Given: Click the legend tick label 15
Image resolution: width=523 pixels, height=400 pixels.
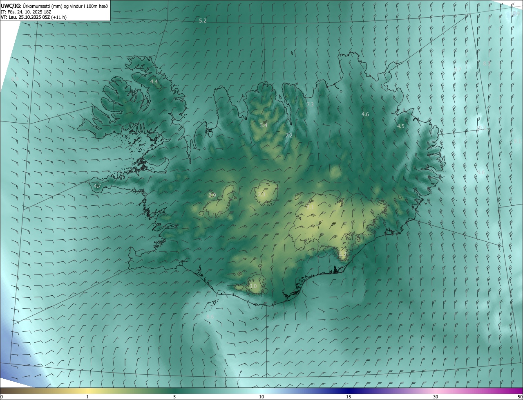Looking at the screenshot, I should pos(349,397).
